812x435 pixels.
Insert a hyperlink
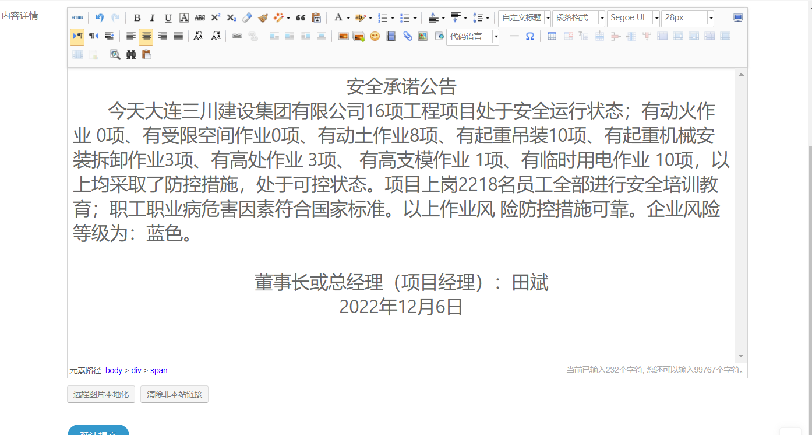237,36
